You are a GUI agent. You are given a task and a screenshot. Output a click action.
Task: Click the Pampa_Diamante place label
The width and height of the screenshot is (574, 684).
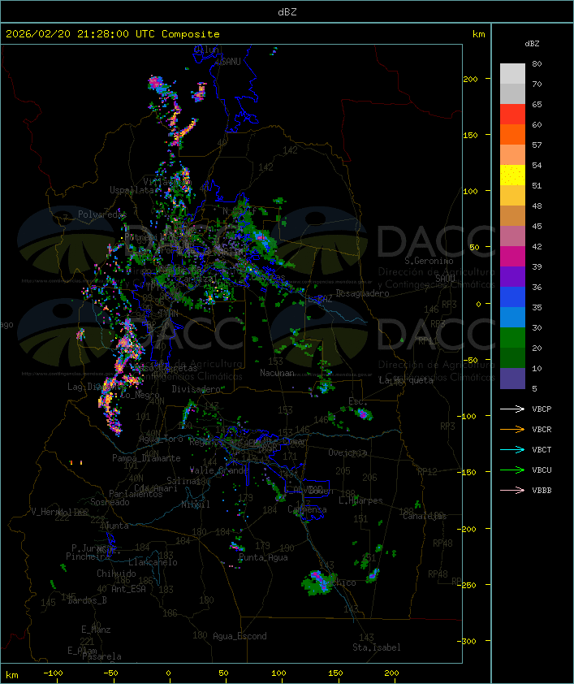[x=146, y=458]
